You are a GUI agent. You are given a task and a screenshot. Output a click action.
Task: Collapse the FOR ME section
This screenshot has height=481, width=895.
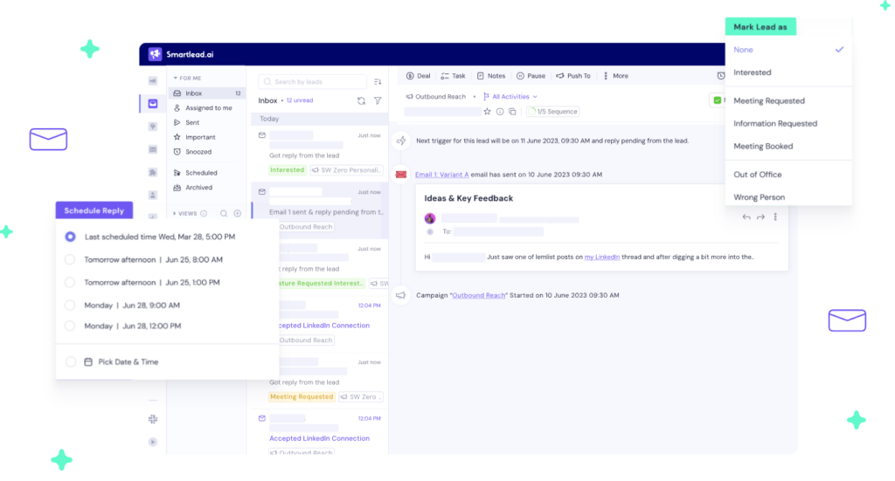(x=175, y=79)
